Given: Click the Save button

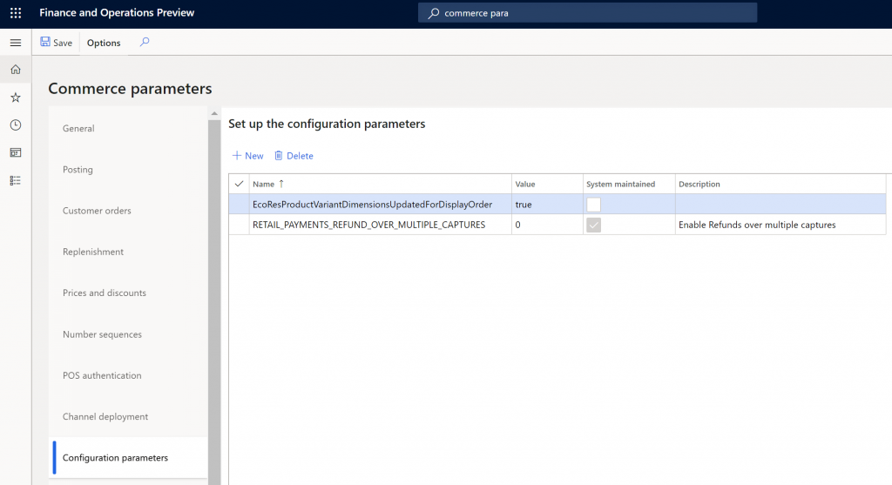Looking at the screenshot, I should [x=57, y=43].
